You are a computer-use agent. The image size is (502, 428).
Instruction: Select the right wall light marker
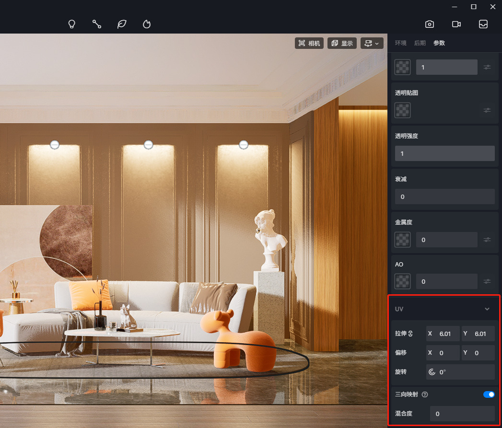click(244, 145)
